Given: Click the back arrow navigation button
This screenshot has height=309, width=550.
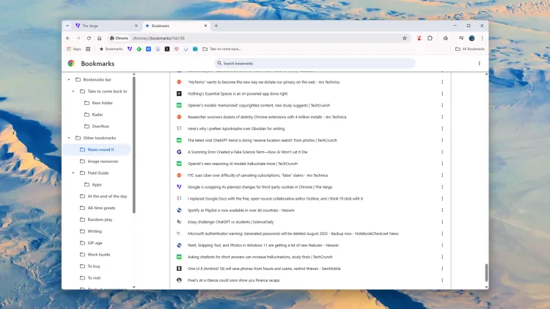Looking at the screenshot, I should [68, 38].
